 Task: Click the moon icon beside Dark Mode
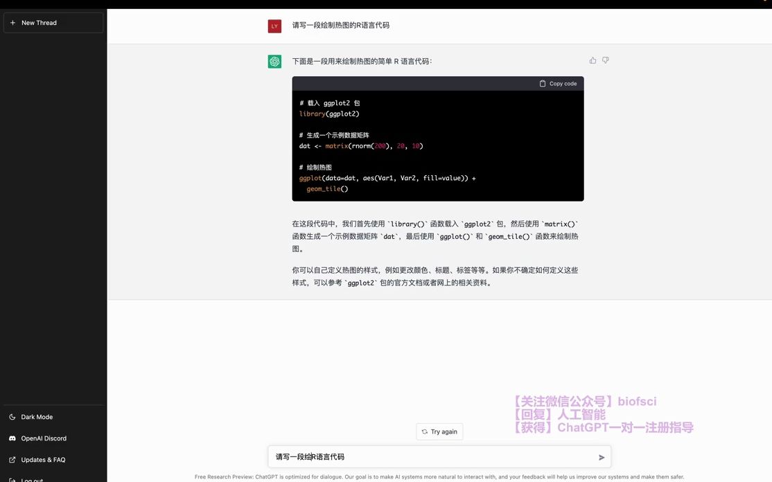coord(11,416)
